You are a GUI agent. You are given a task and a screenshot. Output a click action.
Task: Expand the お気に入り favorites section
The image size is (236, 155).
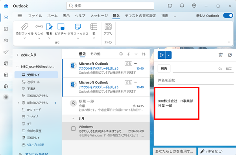pyautogui.click(x=17, y=55)
